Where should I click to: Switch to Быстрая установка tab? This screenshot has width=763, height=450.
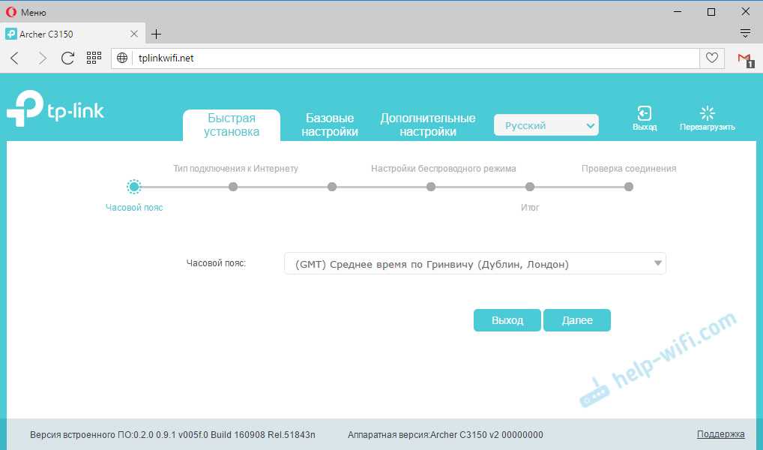[x=232, y=125]
